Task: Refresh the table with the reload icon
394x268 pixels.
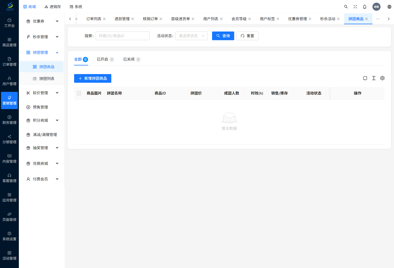Action: click(365, 78)
